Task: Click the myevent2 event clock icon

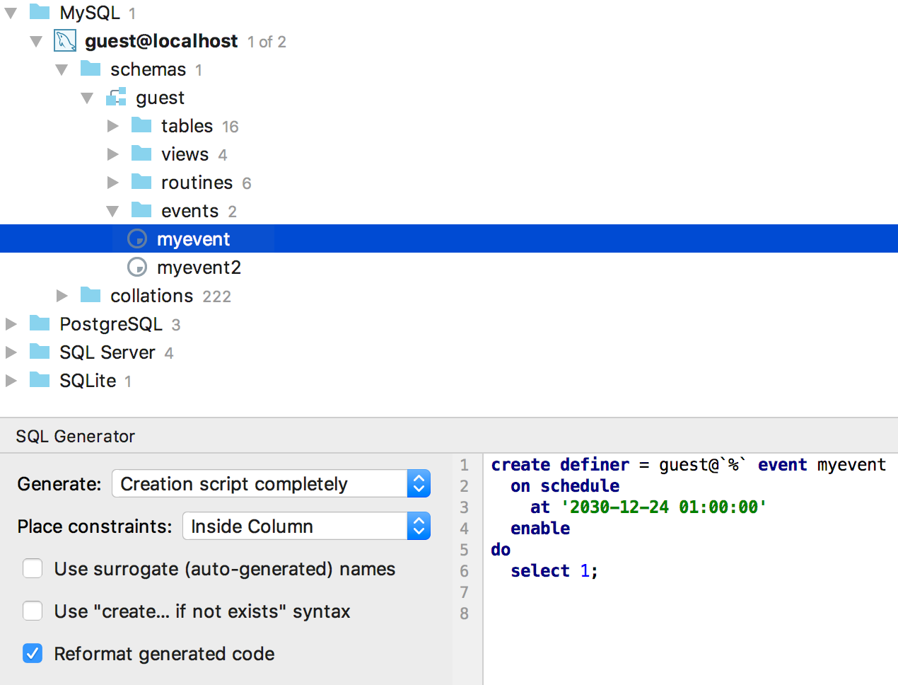Action: (x=137, y=267)
